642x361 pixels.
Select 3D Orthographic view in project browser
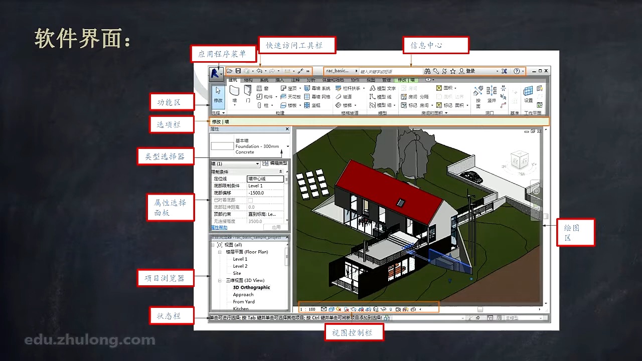(251, 288)
